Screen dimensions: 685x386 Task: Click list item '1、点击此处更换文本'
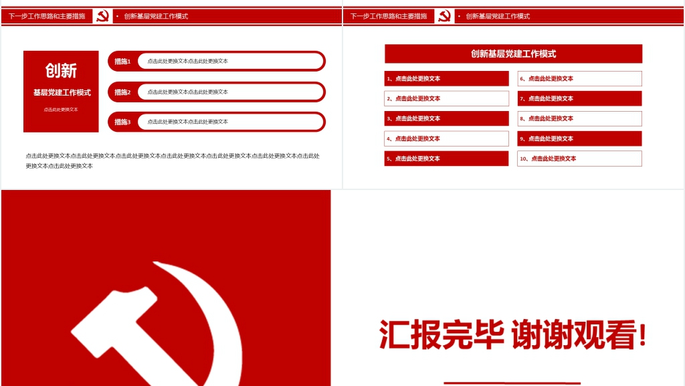[x=446, y=78]
